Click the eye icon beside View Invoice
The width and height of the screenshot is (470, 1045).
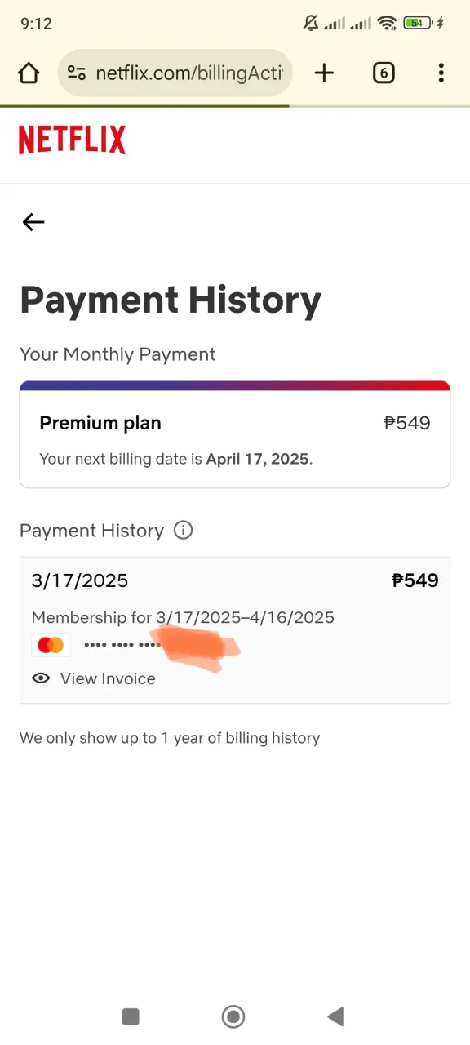point(41,678)
